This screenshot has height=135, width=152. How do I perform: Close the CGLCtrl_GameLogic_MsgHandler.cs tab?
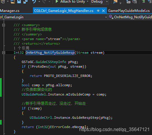tap(103, 11)
